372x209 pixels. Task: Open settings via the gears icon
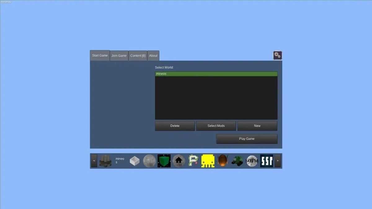(x=277, y=55)
